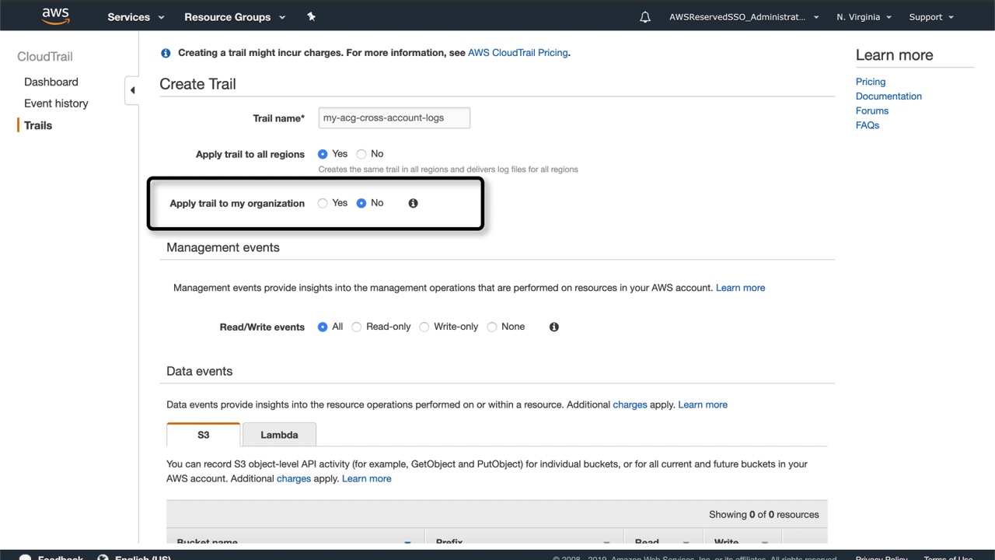Go to Event history in sidebar
Screen dimensions: 995x560
point(56,103)
